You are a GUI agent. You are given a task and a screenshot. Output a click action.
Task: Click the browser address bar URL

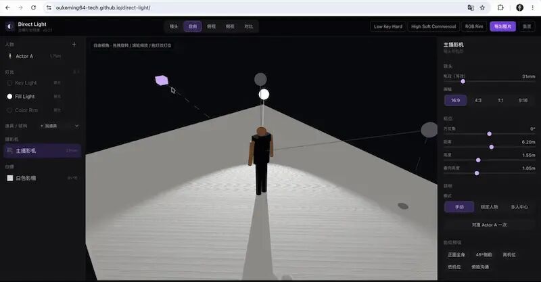[103, 7]
